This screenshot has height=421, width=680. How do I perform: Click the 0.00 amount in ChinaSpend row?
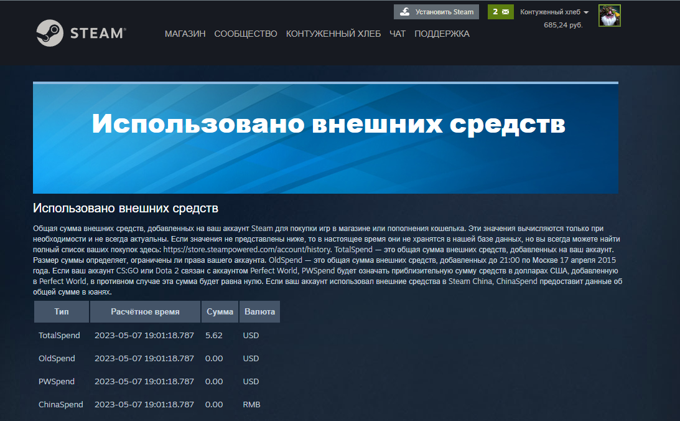[214, 405]
